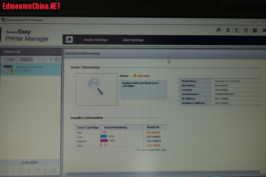The width and height of the screenshot is (266, 177).
Task: Switch printer list to thumbnail view
Action: tap(57, 59)
